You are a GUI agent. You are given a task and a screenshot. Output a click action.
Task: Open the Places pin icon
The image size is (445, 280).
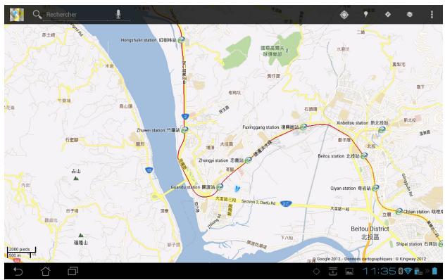(x=366, y=14)
